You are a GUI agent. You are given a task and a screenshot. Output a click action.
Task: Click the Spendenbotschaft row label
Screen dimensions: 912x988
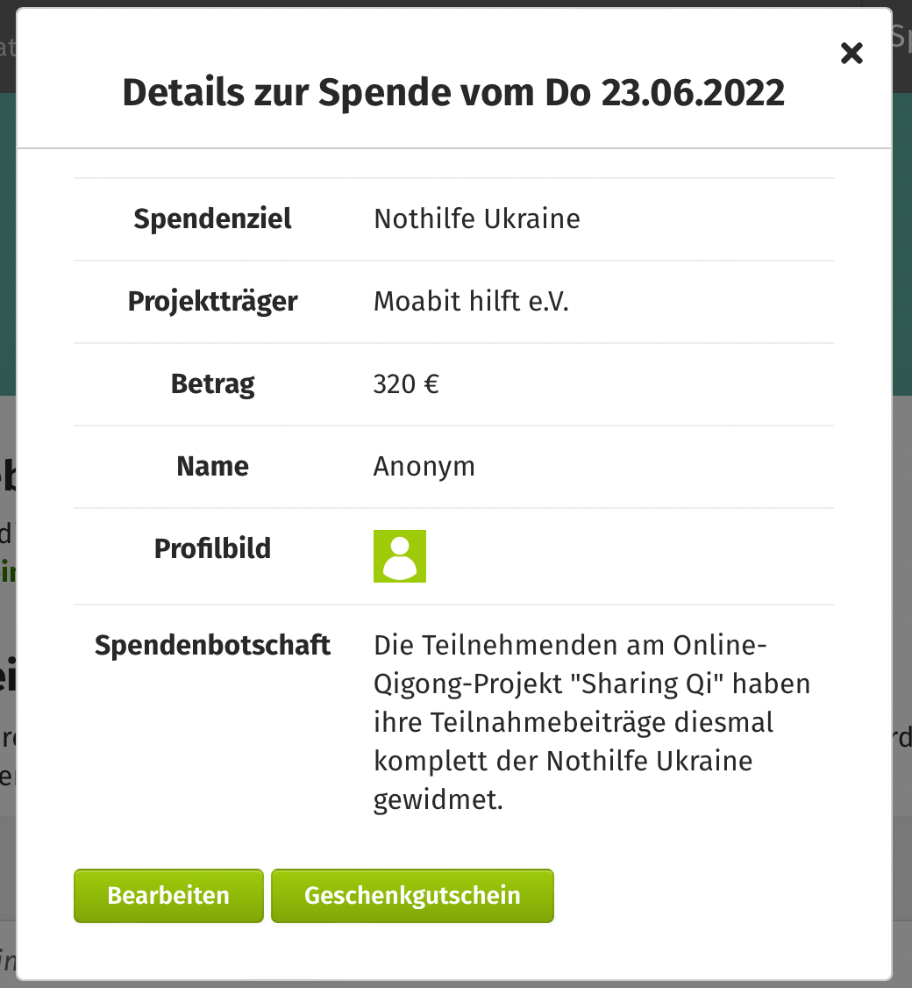[212, 645]
